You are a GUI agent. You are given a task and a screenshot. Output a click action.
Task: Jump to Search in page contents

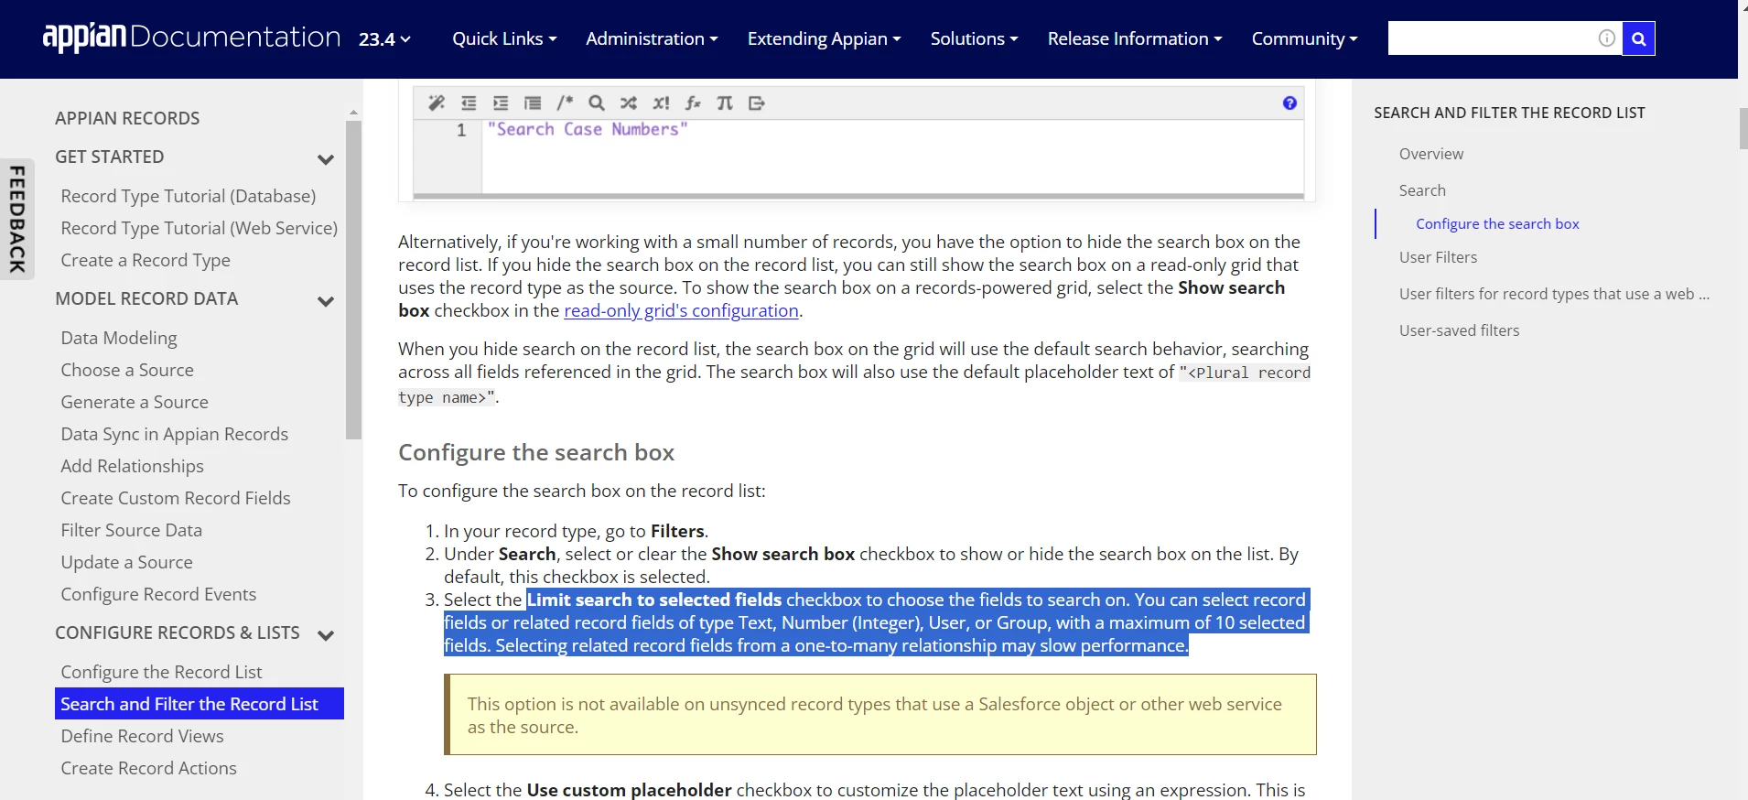click(1422, 190)
